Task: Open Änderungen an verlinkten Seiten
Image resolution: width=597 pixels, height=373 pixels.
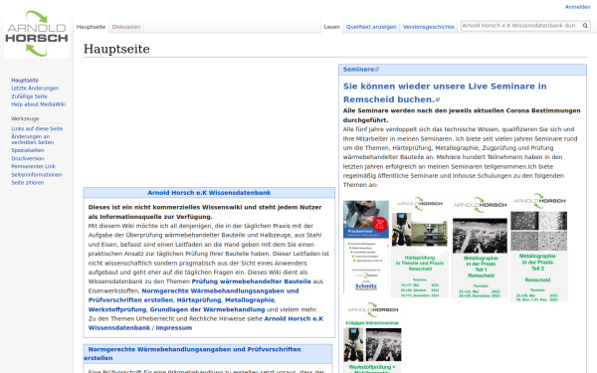Action: pos(32,139)
